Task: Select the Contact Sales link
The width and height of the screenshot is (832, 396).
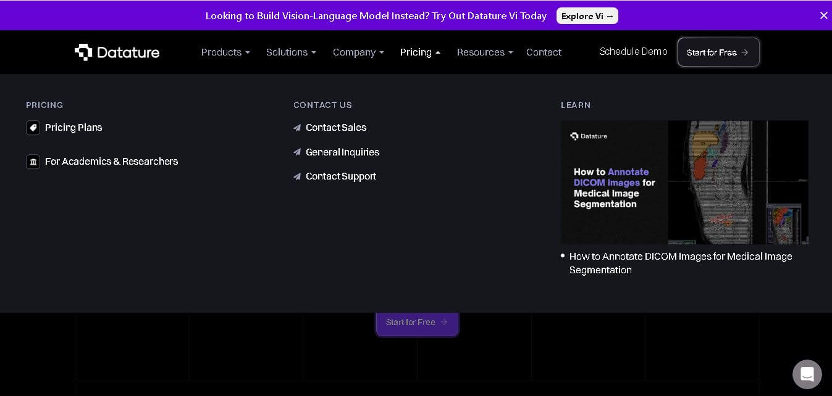Action: point(336,128)
